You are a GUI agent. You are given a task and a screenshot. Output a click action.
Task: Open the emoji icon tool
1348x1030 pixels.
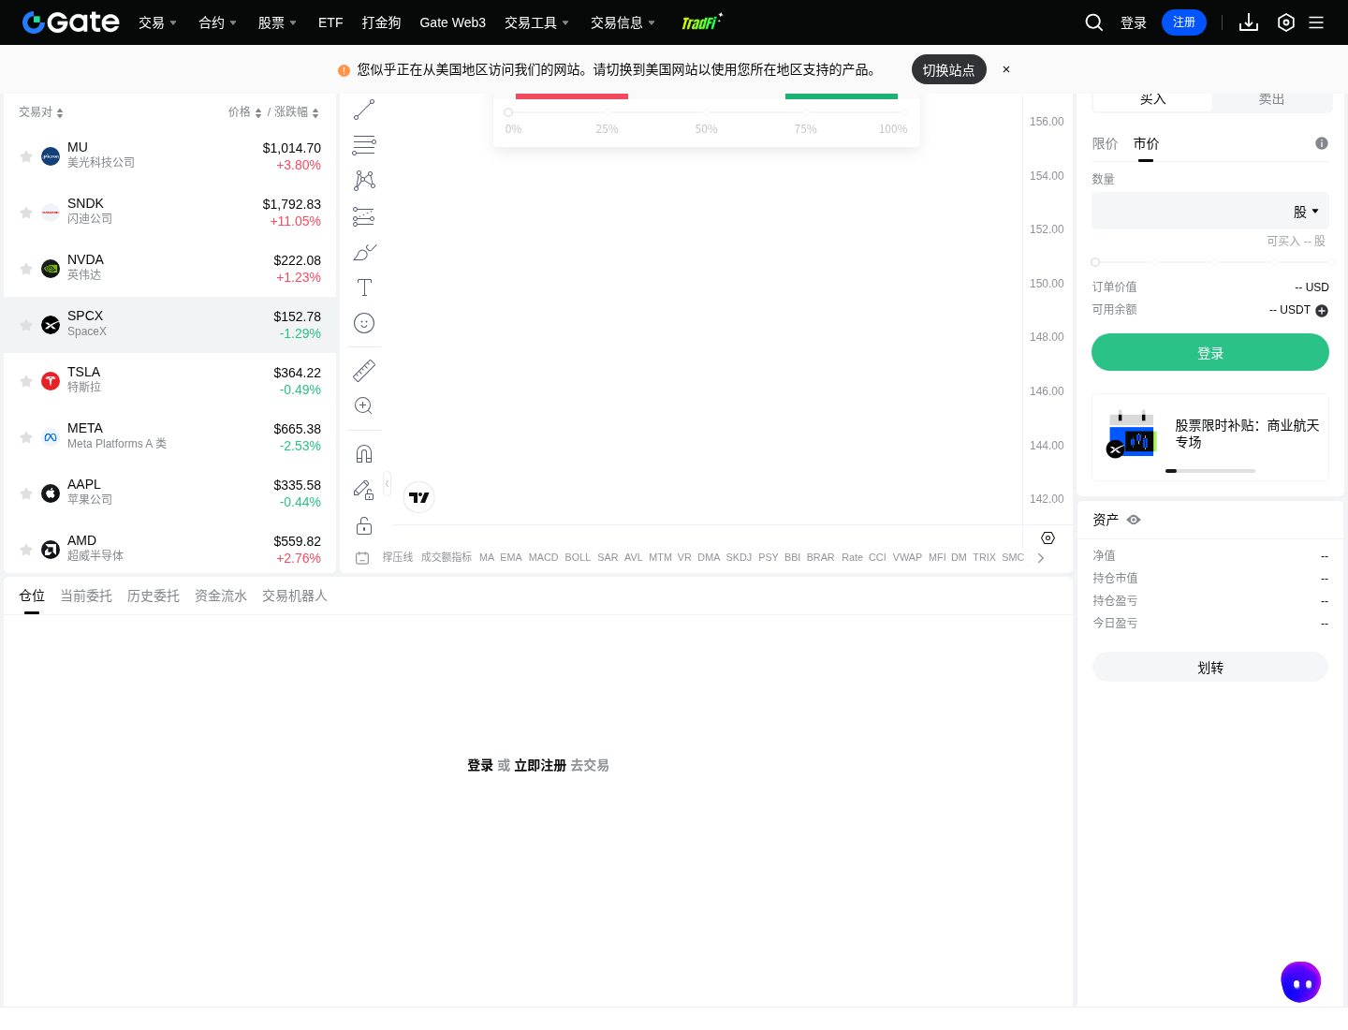coord(364,323)
